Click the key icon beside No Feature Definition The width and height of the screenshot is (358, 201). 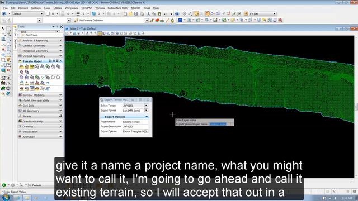76,21
